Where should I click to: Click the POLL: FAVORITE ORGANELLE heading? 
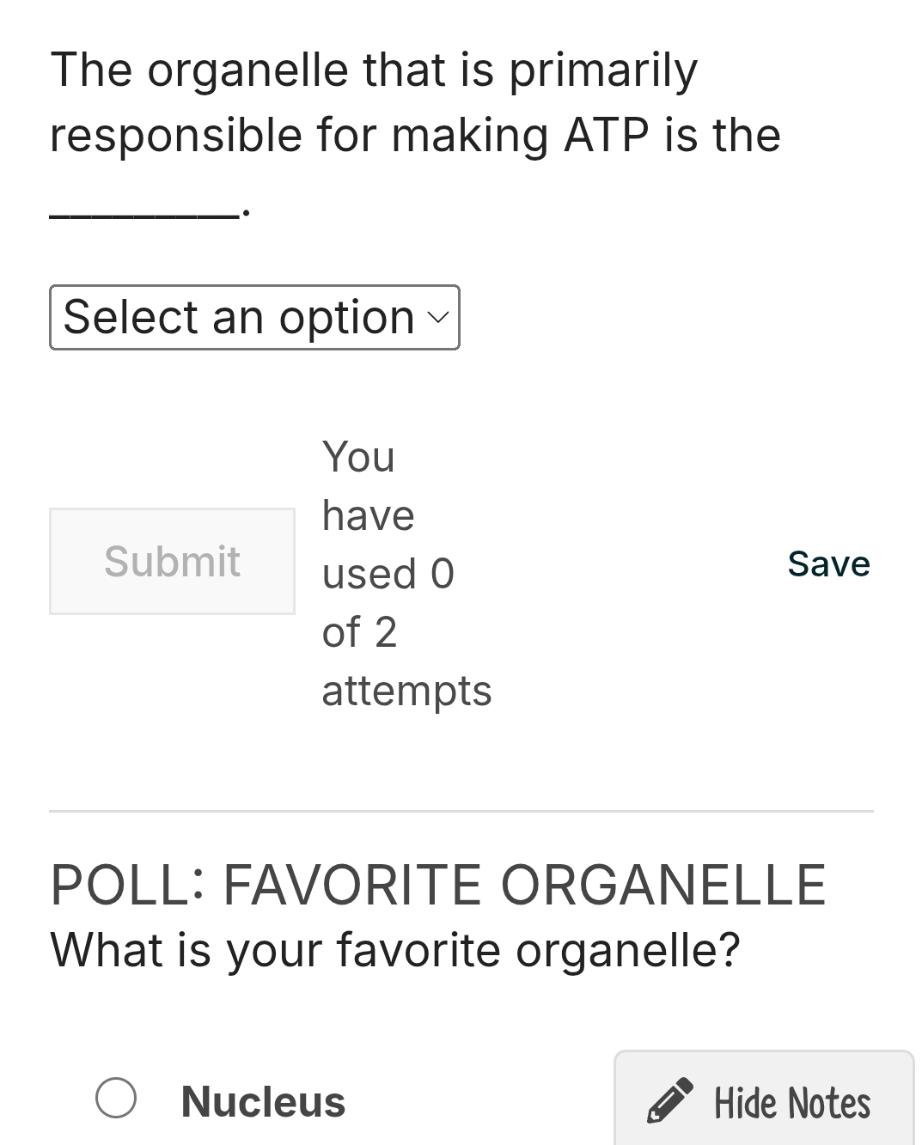click(x=438, y=885)
